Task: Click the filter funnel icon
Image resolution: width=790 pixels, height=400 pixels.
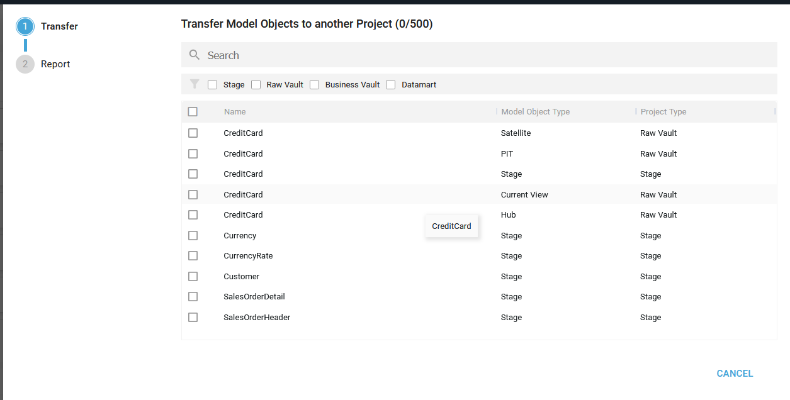Action: coord(195,84)
